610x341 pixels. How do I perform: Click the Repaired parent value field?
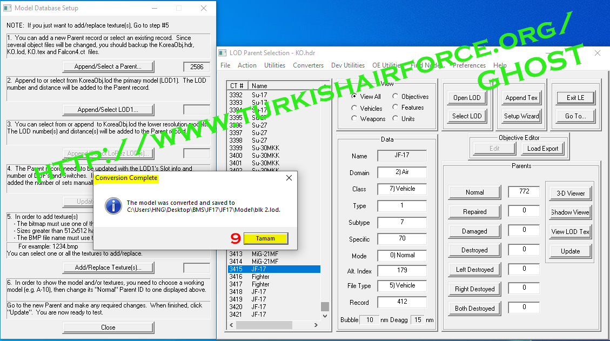click(x=524, y=211)
